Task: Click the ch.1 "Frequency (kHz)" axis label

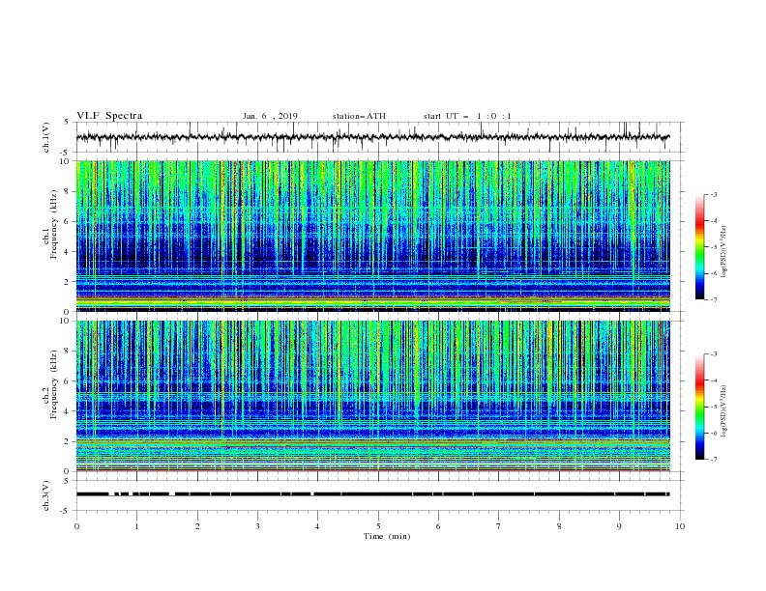Action: click(x=54, y=224)
